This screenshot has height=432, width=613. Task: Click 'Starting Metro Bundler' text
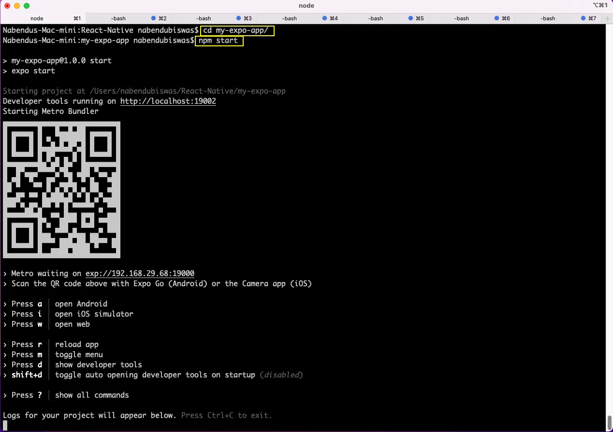click(x=51, y=111)
